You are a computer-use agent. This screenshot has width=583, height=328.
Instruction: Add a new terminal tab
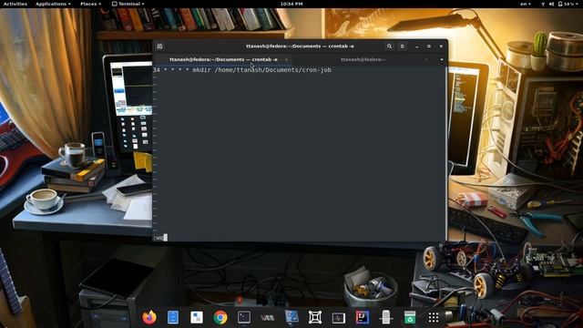pyautogui.click(x=160, y=46)
